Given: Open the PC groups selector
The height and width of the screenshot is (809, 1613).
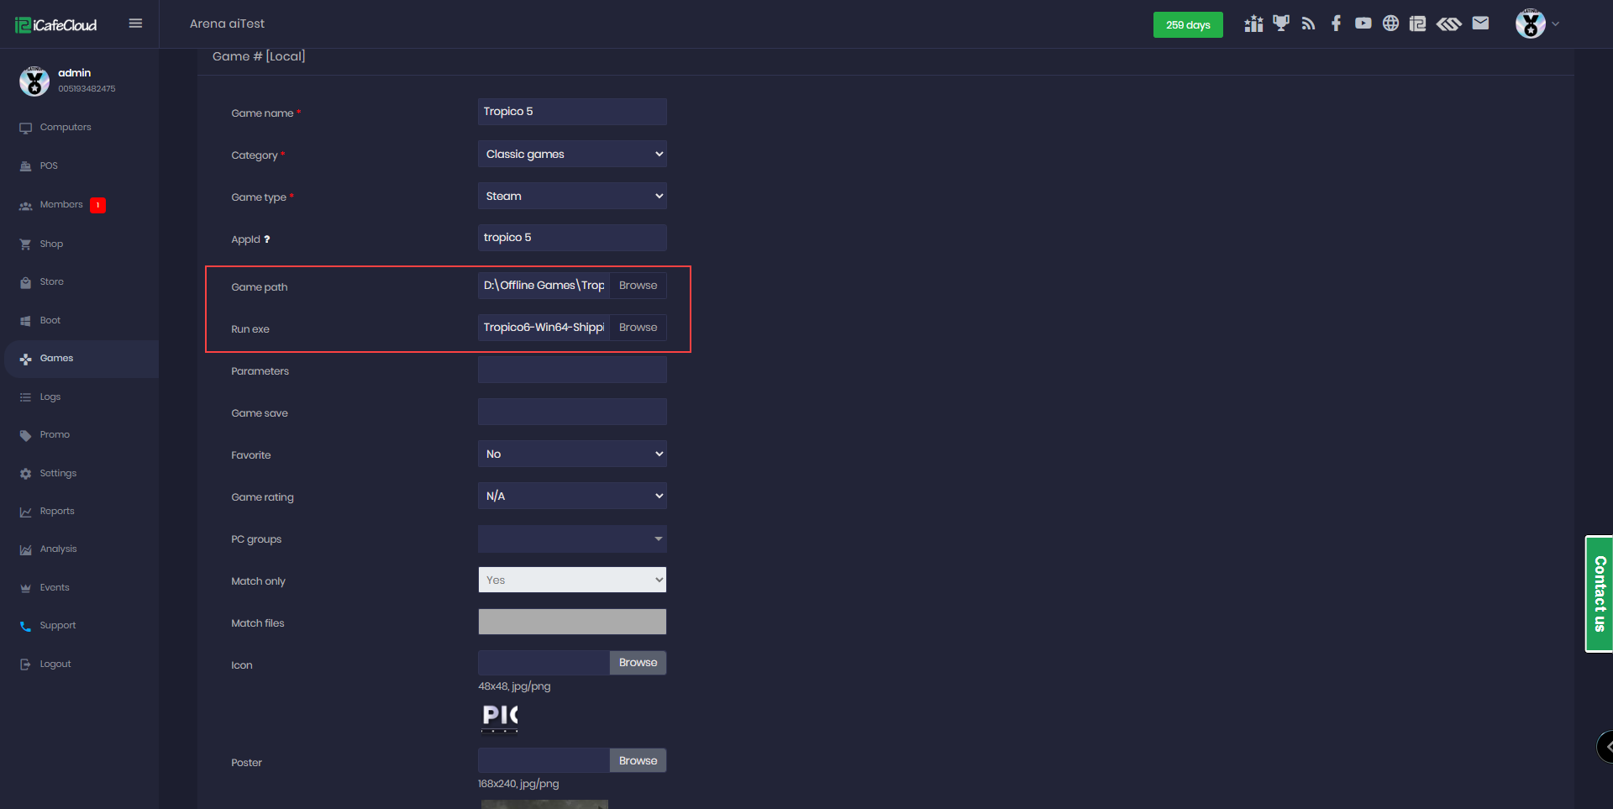Looking at the screenshot, I should (572, 538).
